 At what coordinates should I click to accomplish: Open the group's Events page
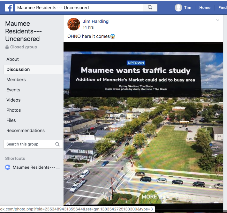click(x=13, y=90)
